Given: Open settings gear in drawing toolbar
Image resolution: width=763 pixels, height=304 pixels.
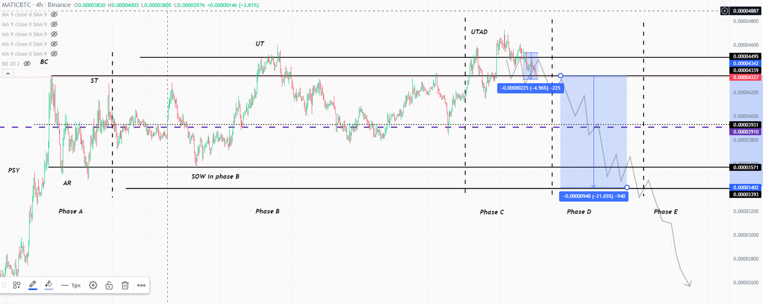Looking at the screenshot, I should point(93,285).
